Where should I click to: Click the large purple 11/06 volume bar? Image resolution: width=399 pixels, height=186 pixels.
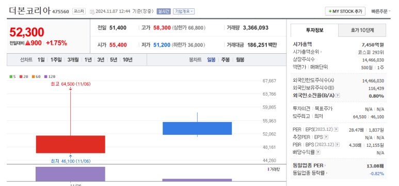pyautogui.click(x=71, y=174)
